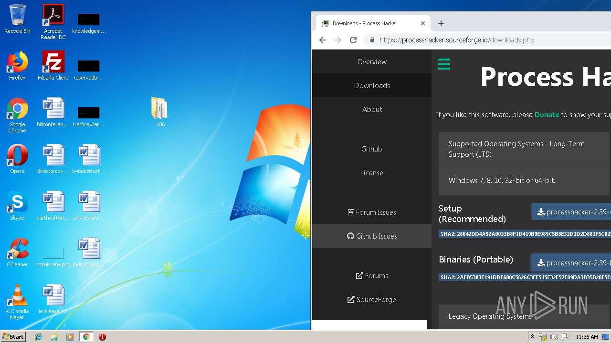The height and width of the screenshot is (343, 611).
Task: Open Overview in site sidebar
Action: coord(372,61)
